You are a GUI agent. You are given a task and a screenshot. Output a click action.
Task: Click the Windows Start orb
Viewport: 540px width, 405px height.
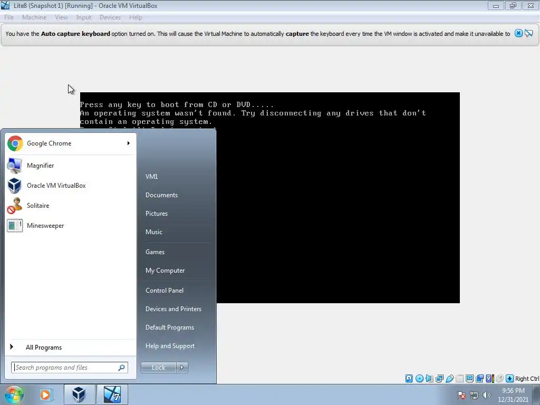click(14, 394)
